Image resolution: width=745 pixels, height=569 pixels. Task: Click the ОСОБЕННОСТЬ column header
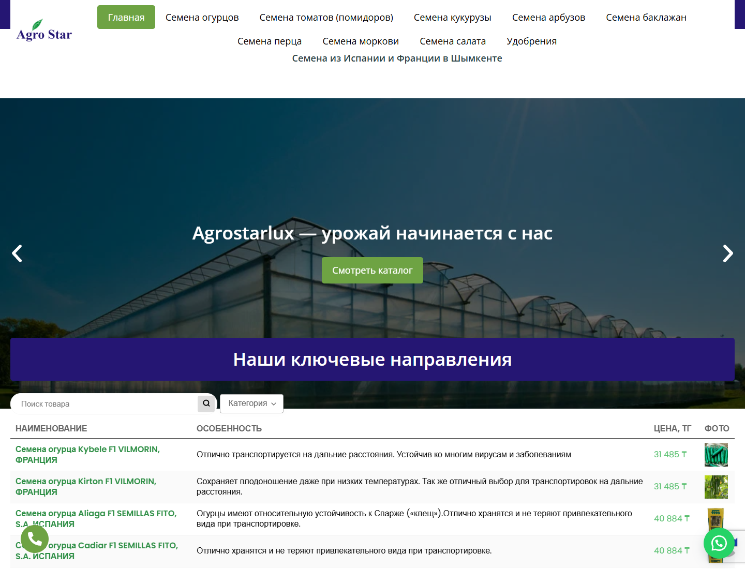pyautogui.click(x=229, y=428)
